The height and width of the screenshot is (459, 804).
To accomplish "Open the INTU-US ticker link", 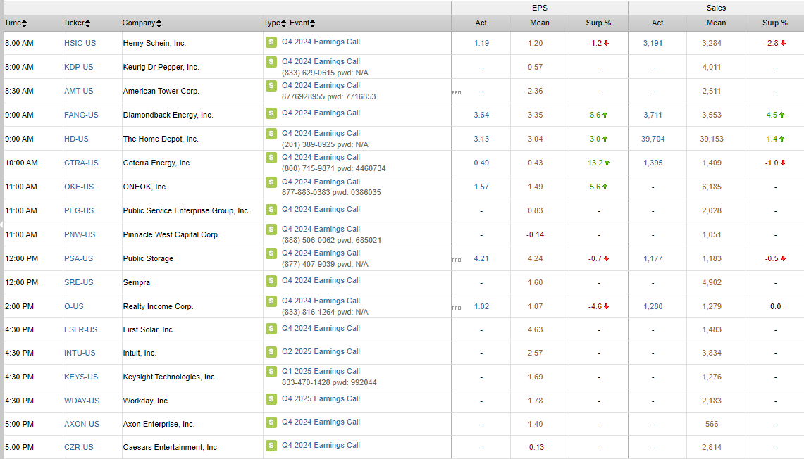I will (x=80, y=353).
